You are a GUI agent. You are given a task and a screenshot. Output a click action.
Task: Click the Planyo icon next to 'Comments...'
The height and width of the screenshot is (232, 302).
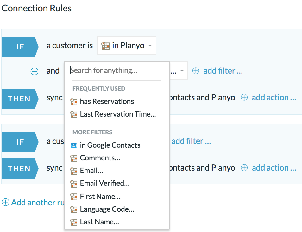click(74, 158)
